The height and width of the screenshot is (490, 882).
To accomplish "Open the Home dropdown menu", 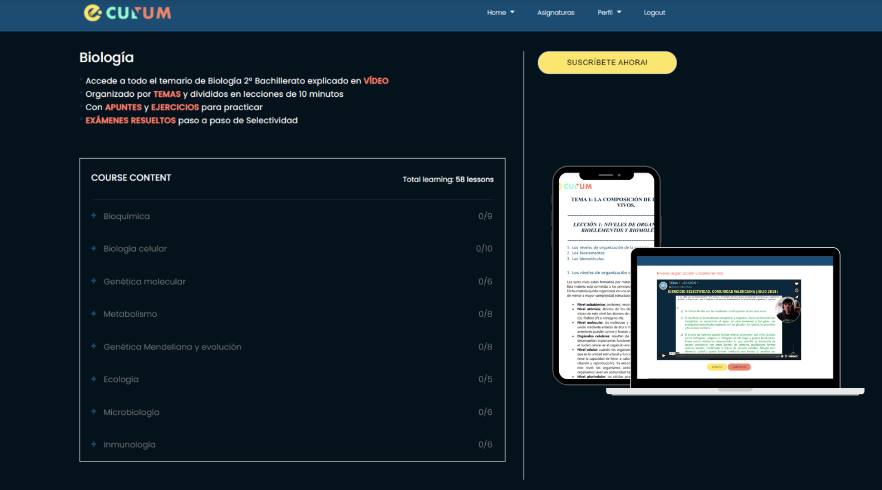I will [500, 12].
